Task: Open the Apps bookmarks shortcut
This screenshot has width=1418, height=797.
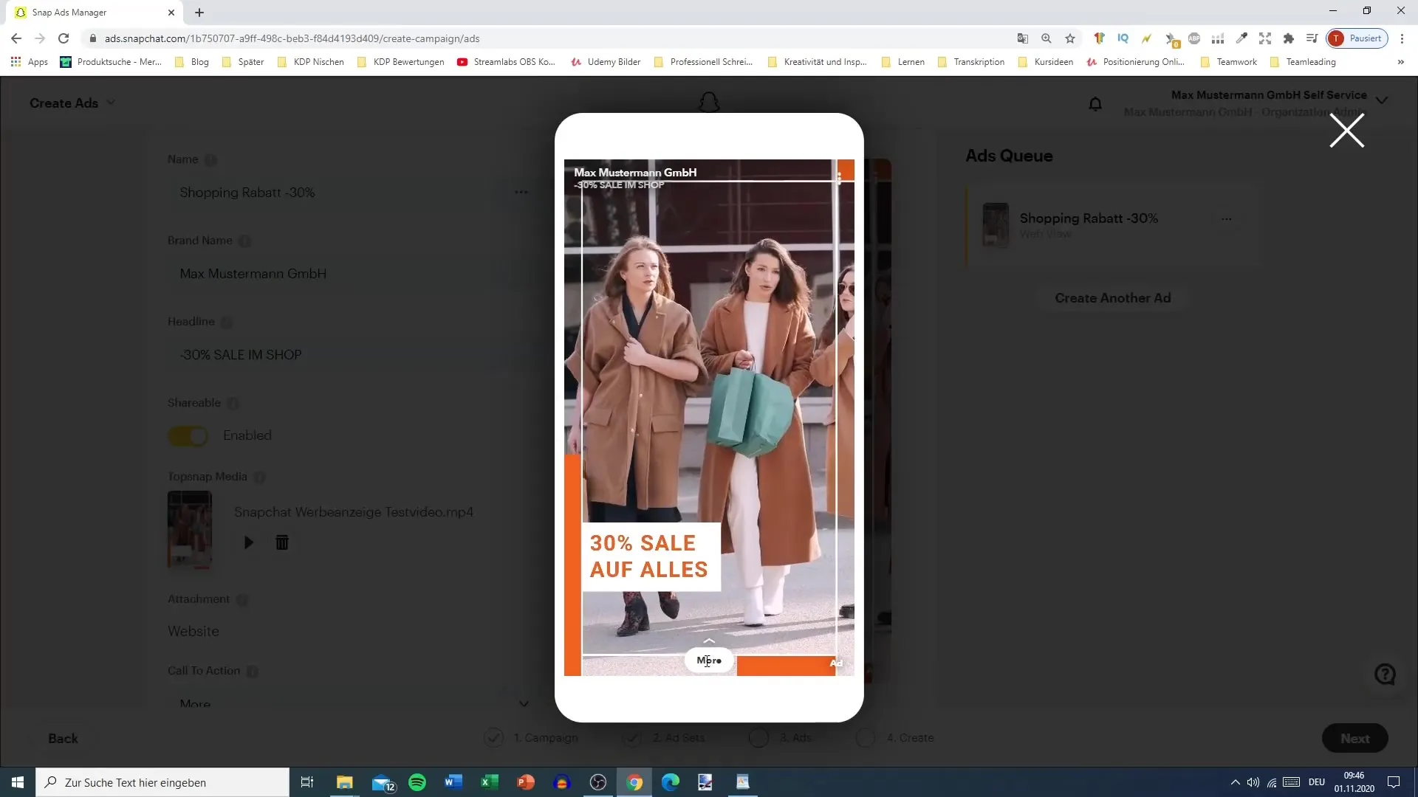Action: tap(30, 62)
